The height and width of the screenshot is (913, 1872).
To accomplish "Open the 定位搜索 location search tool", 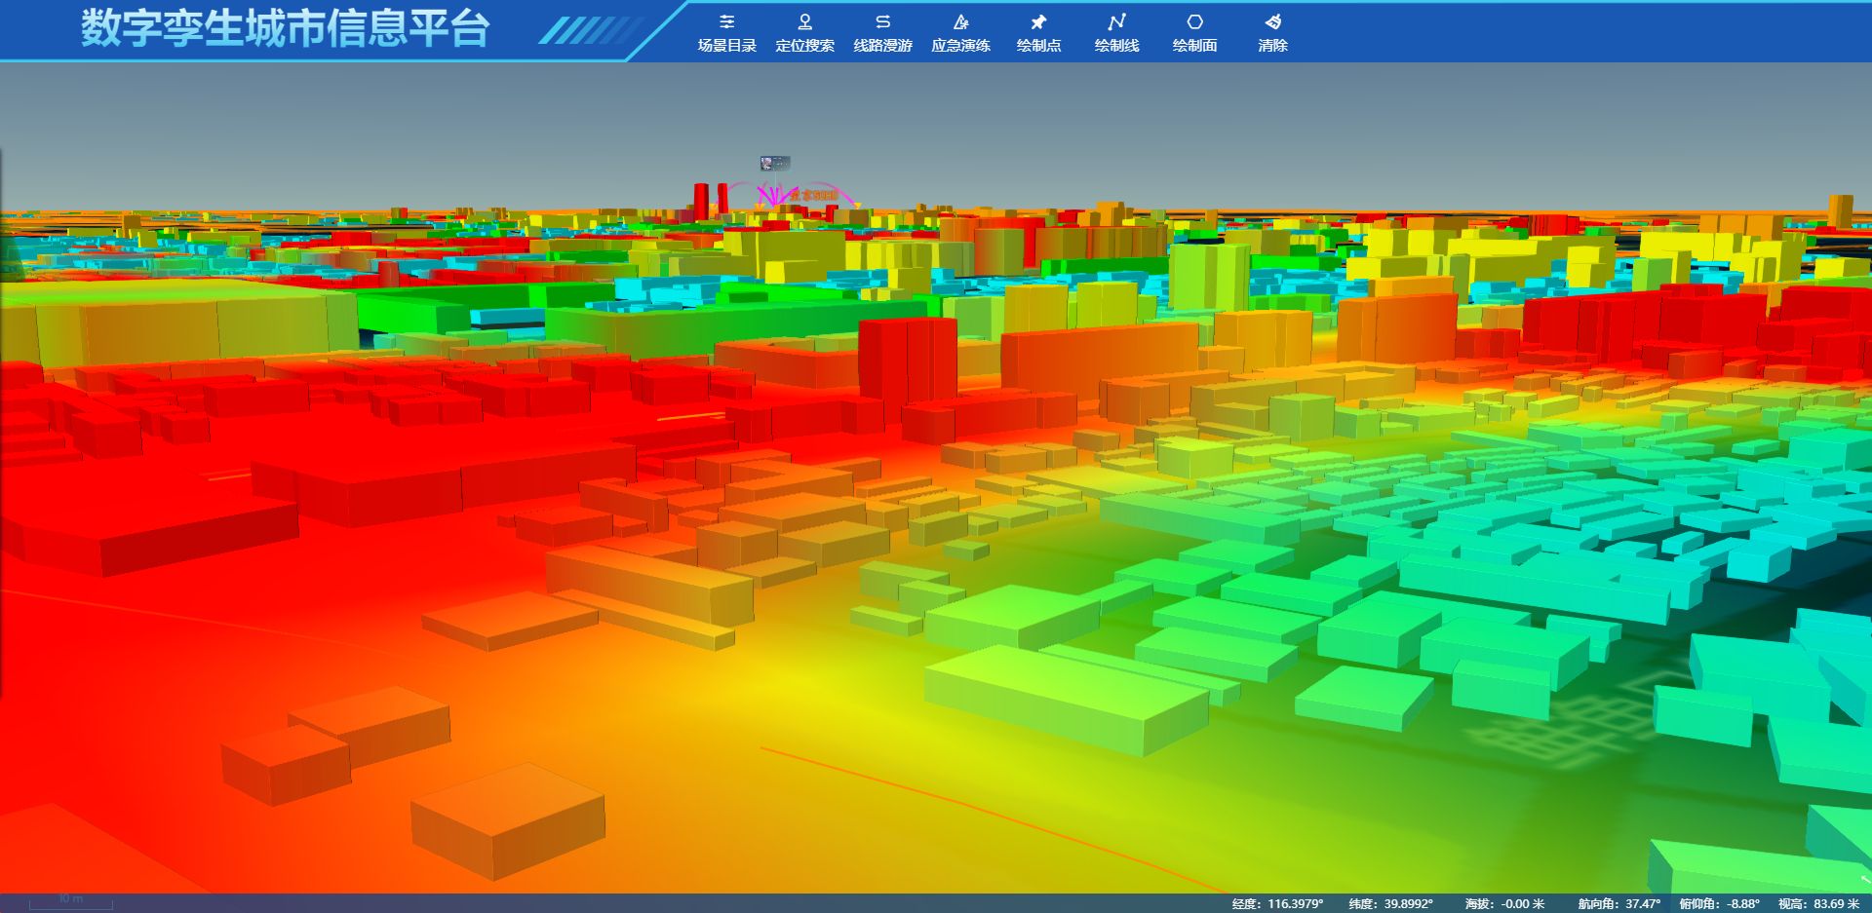I will tap(804, 32).
